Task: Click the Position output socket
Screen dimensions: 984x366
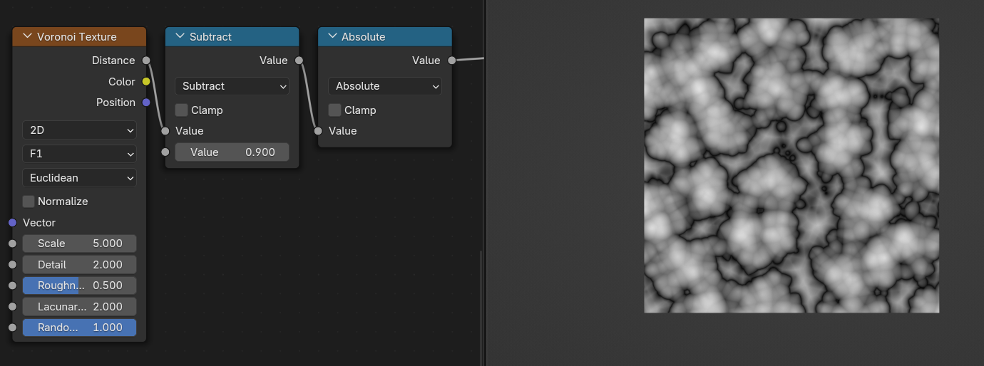Action: pyautogui.click(x=146, y=103)
